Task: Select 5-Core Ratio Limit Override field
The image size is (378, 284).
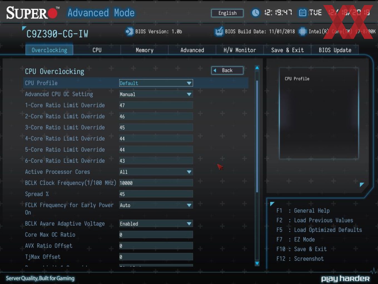Action: (x=156, y=150)
